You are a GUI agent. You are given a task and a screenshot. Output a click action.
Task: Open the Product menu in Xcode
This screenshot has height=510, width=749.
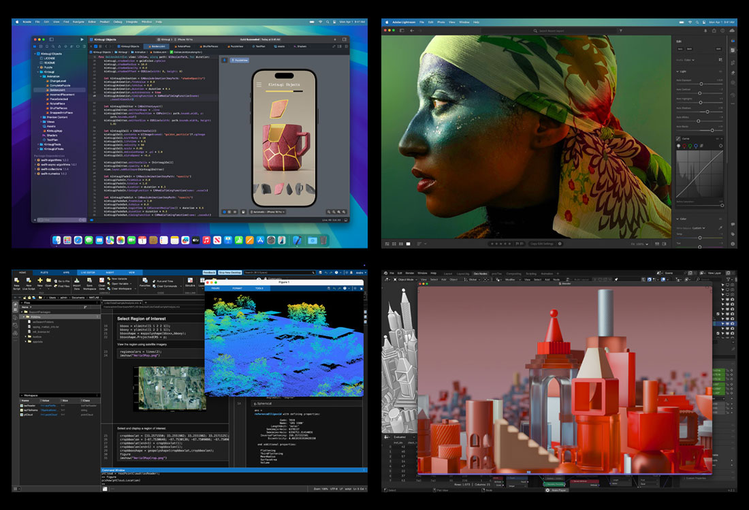[105, 21]
